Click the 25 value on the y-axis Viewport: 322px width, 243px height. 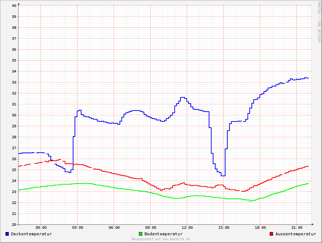14,170
